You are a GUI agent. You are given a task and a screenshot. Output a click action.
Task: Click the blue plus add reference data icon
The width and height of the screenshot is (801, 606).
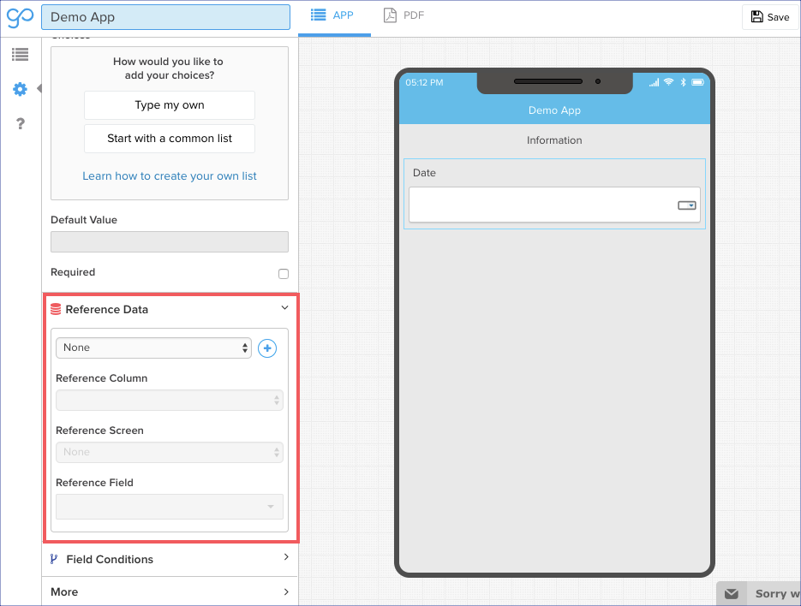click(x=267, y=348)
